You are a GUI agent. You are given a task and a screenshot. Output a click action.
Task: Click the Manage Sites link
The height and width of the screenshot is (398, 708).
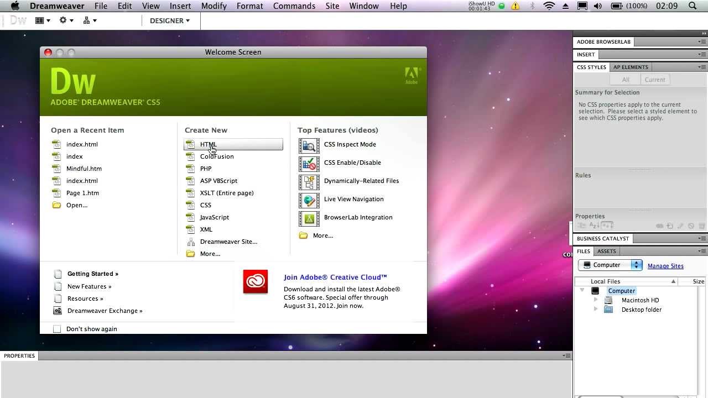[665, 266]
